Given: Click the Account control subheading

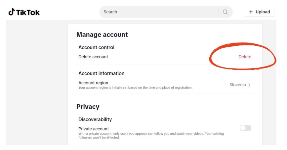Looking at the screenshot, I should click(96, 47).
